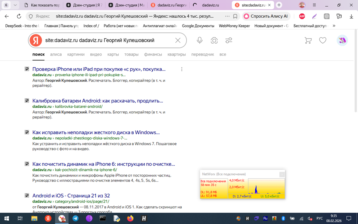Open the purple feather extension icon
Viewport: 358px width, 224px height.
[x=314, y=16]
